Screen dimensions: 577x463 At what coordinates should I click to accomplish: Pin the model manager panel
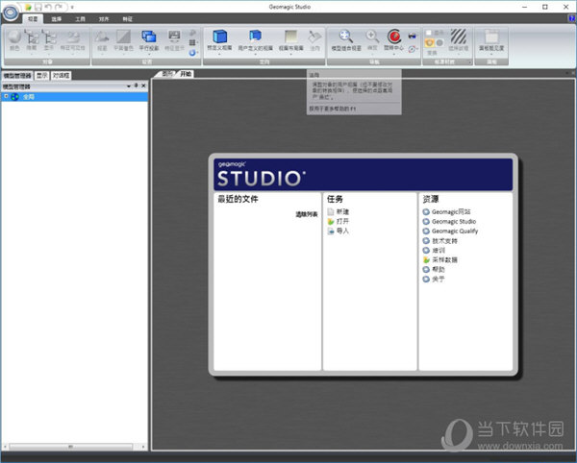(137, 85)
